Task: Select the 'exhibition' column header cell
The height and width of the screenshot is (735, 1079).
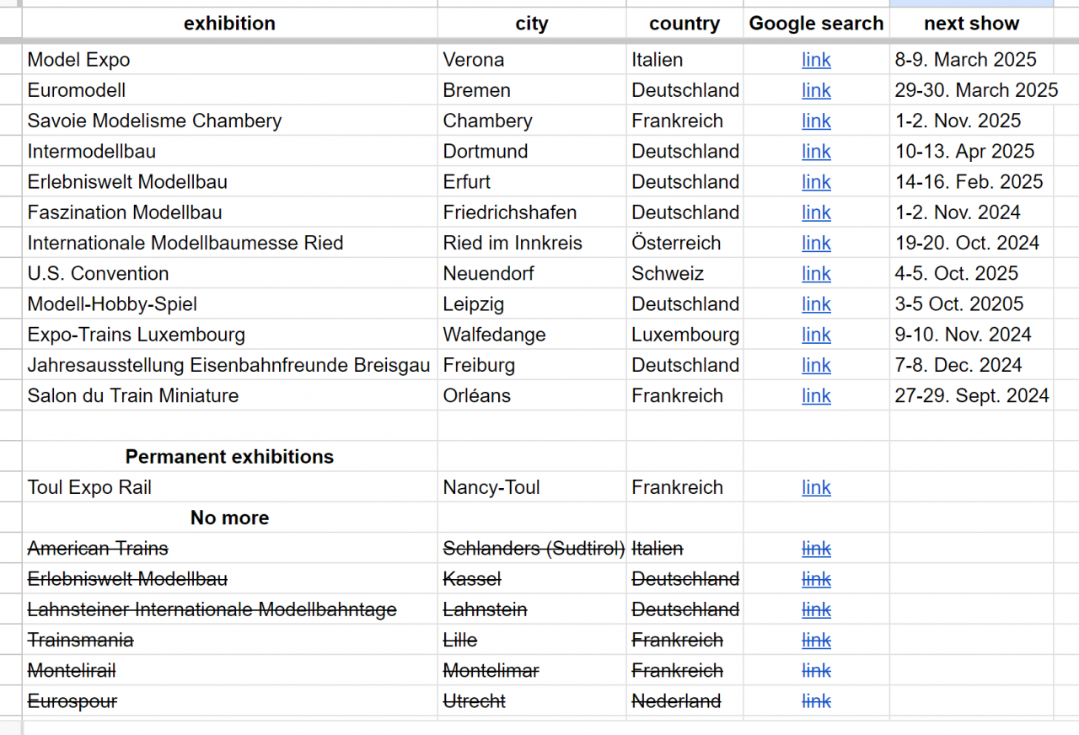Action: (229, 24)
